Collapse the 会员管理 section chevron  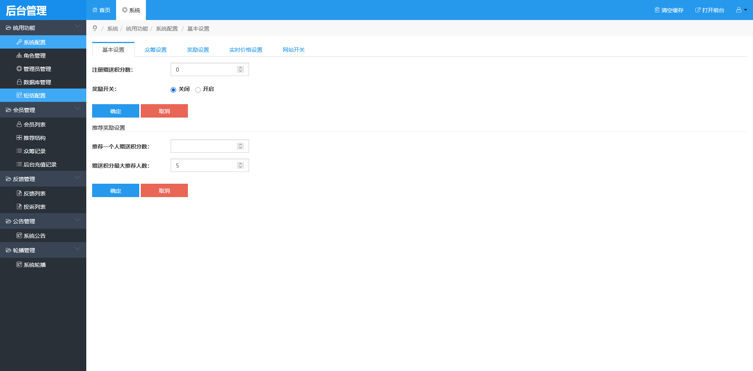coord(78,109)
